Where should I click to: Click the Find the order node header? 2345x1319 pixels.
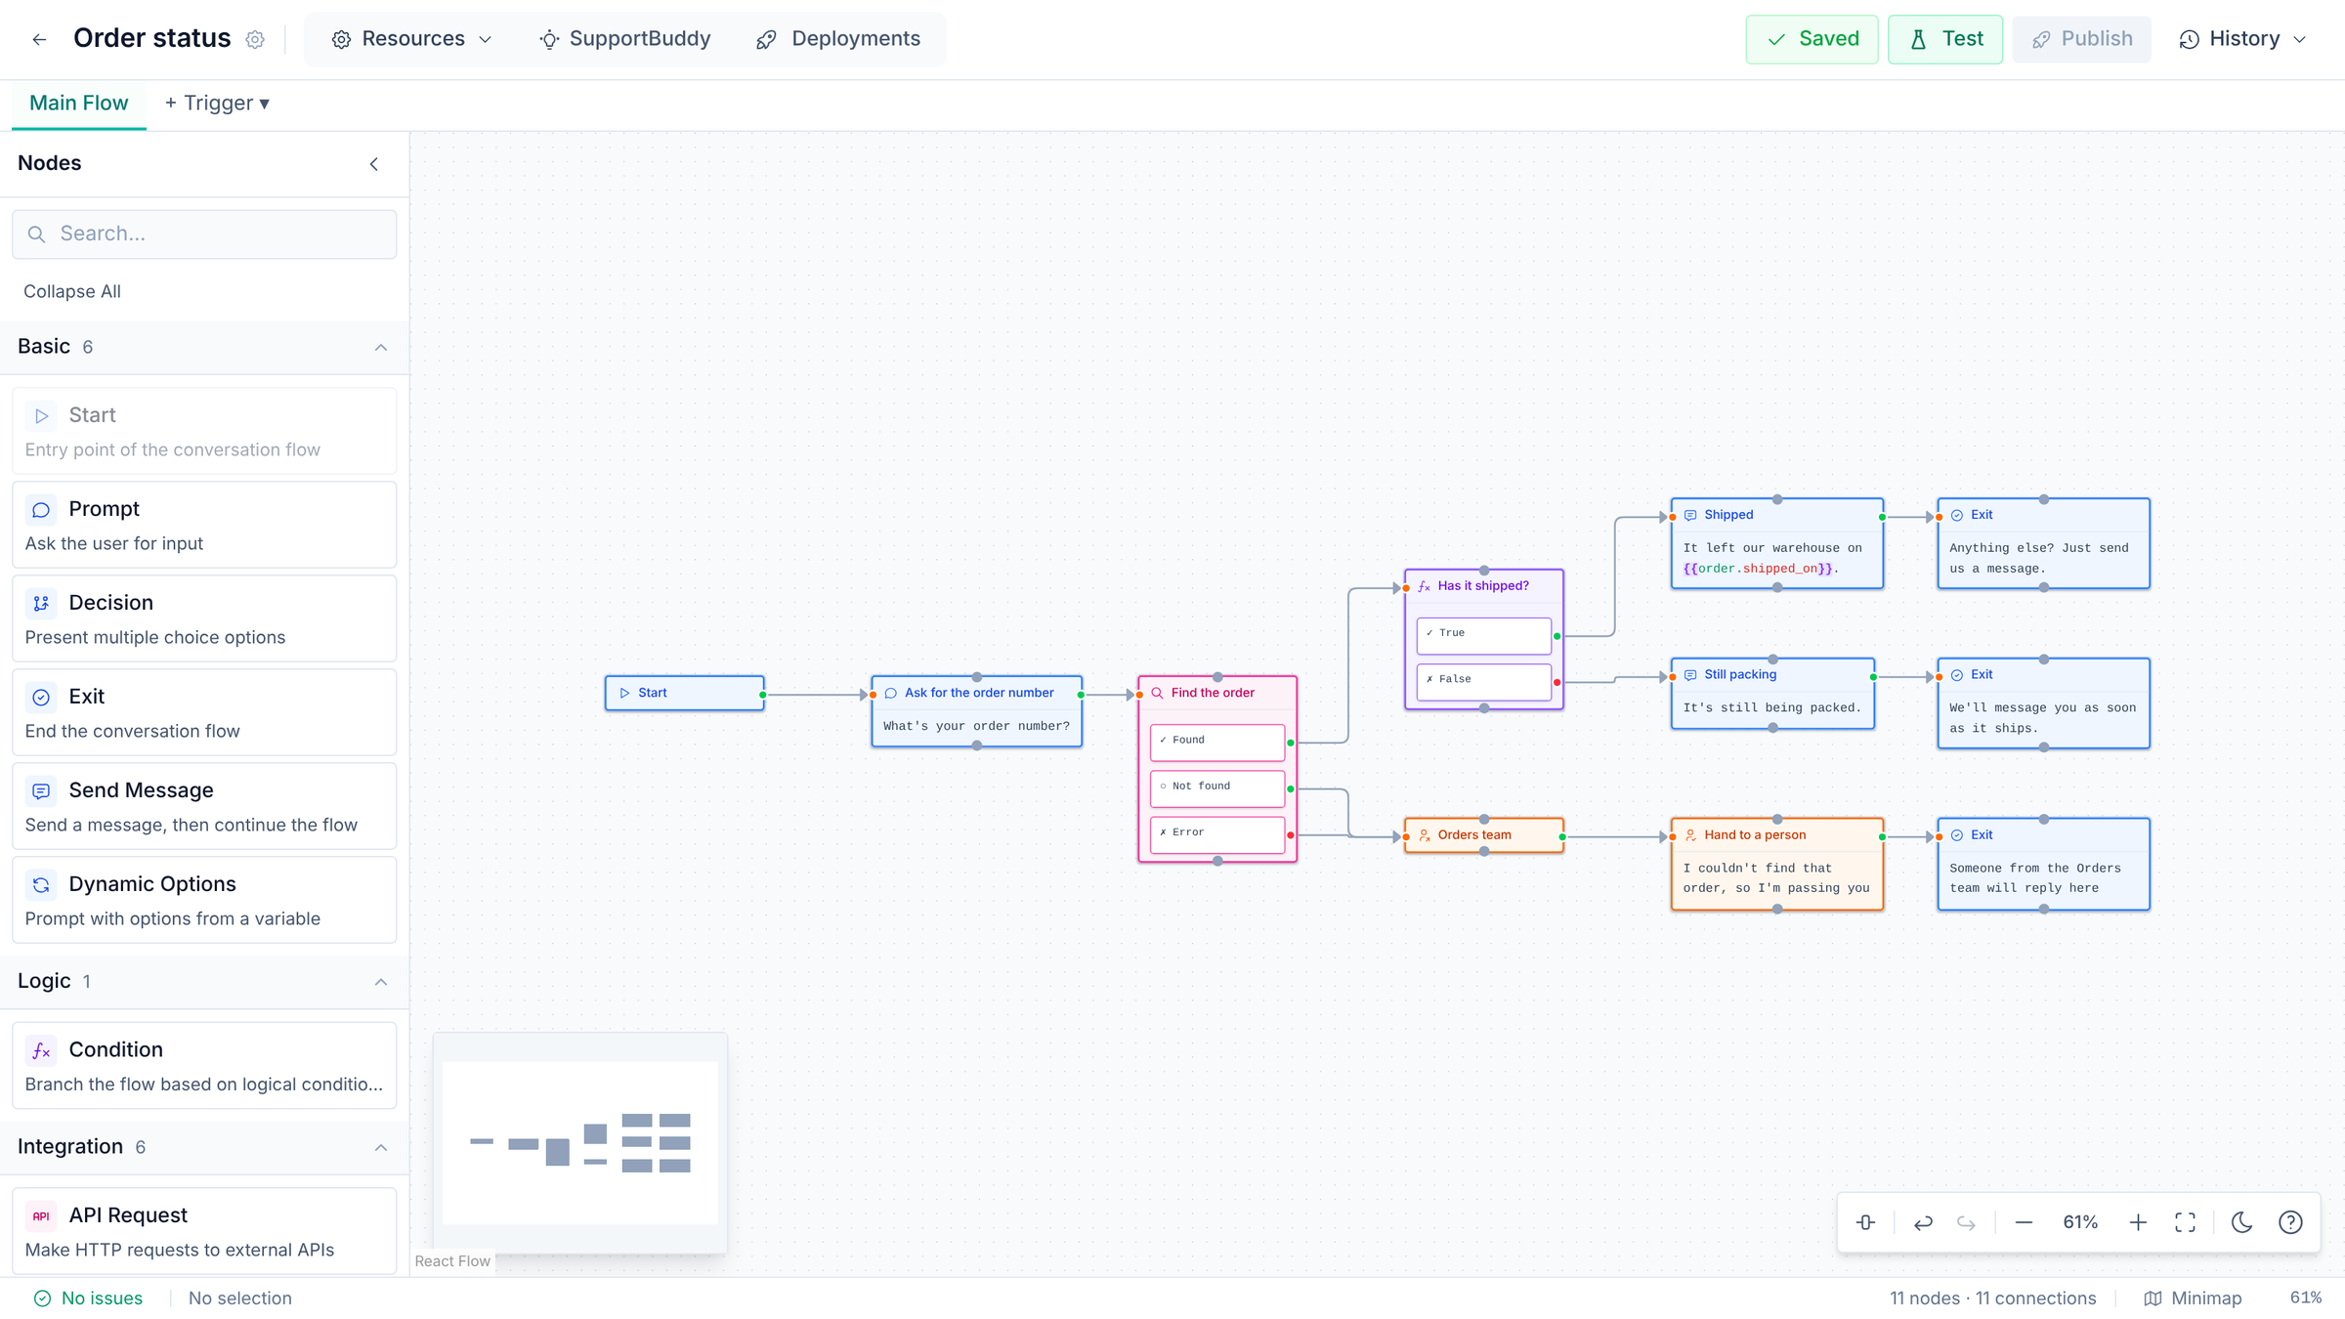click(x=1216, y=693)
